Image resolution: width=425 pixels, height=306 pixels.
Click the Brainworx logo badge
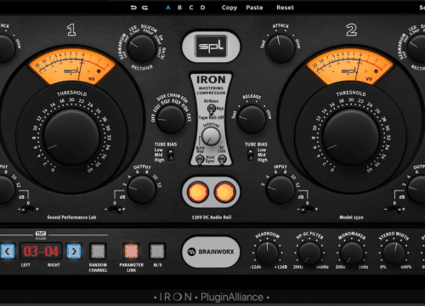click(x=211, y=252)
